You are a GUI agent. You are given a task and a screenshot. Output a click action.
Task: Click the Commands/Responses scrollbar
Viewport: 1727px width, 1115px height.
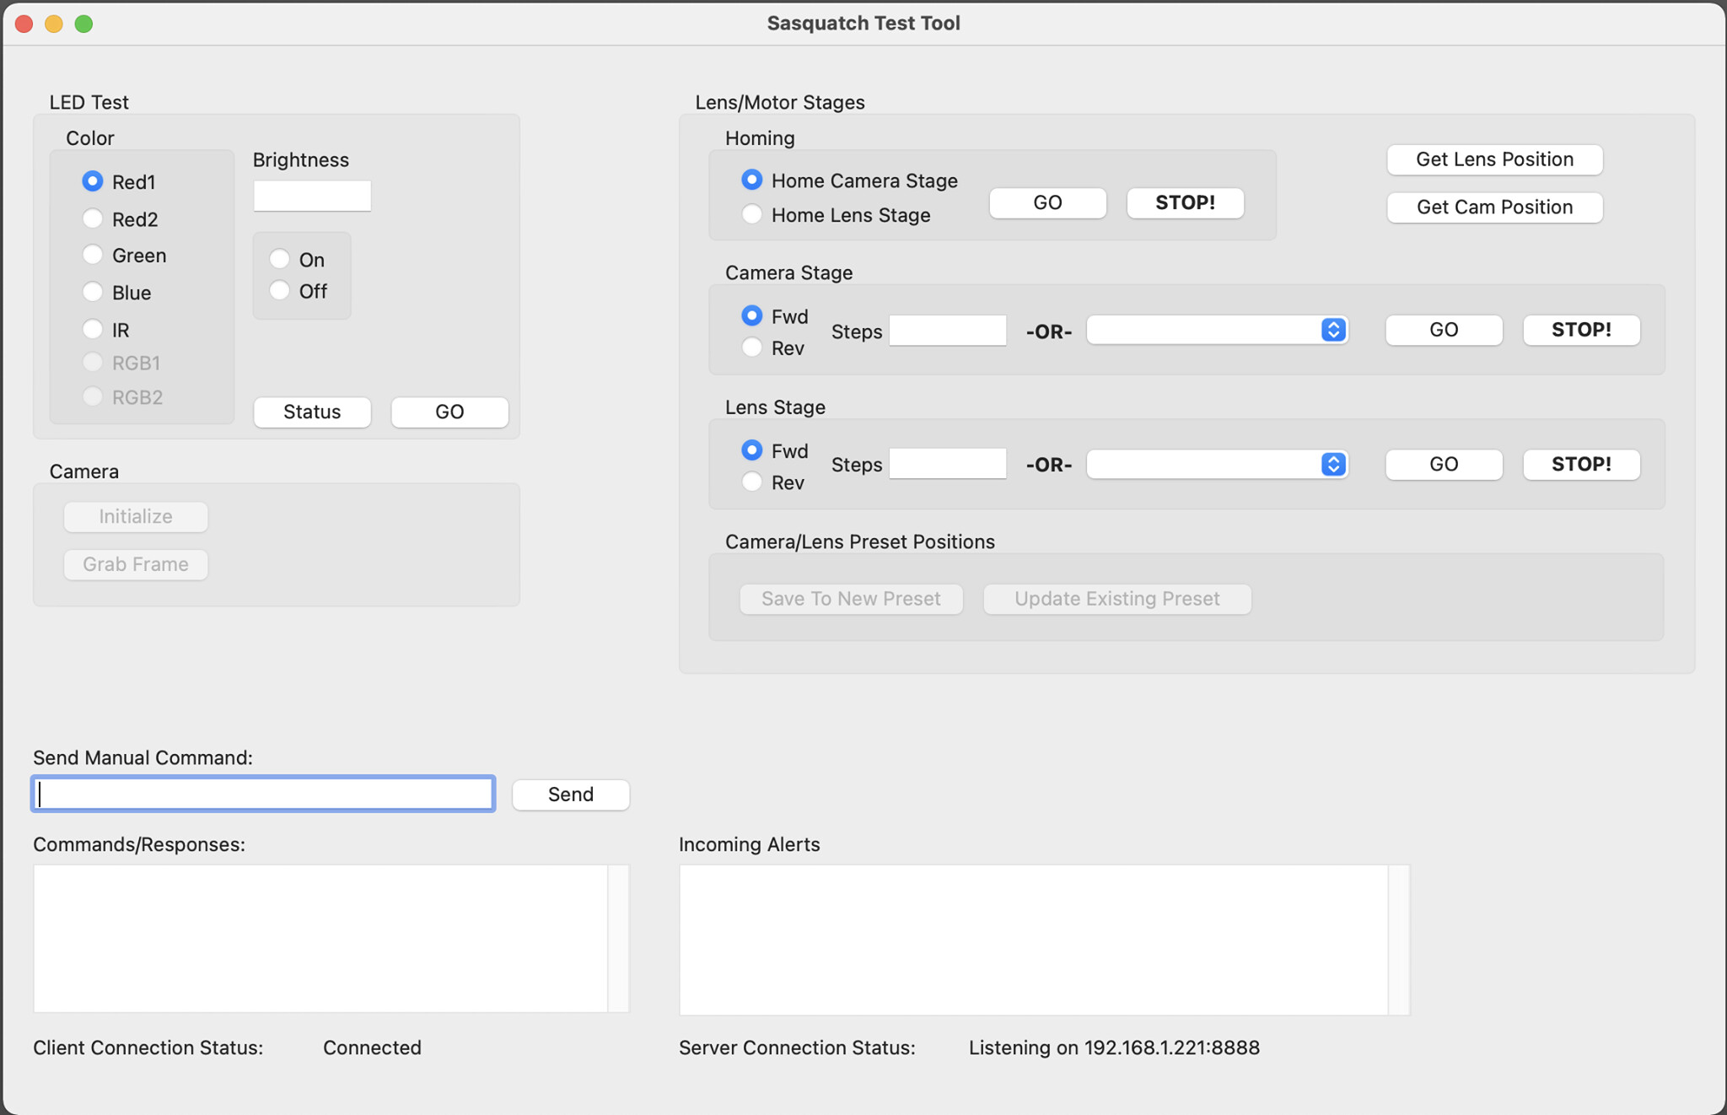tap(618, 938)
